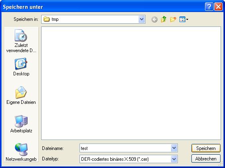225x168 pixels.
Task: Click the empty file list area
Action: click(x=131, y=83)
